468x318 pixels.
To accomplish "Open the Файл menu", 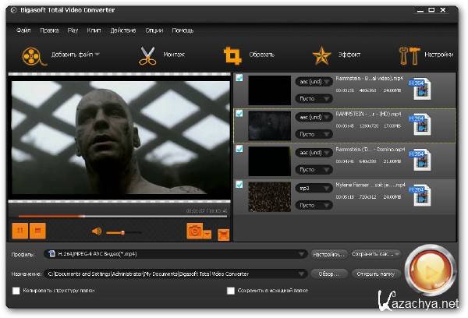I will (x=23, y=30).
